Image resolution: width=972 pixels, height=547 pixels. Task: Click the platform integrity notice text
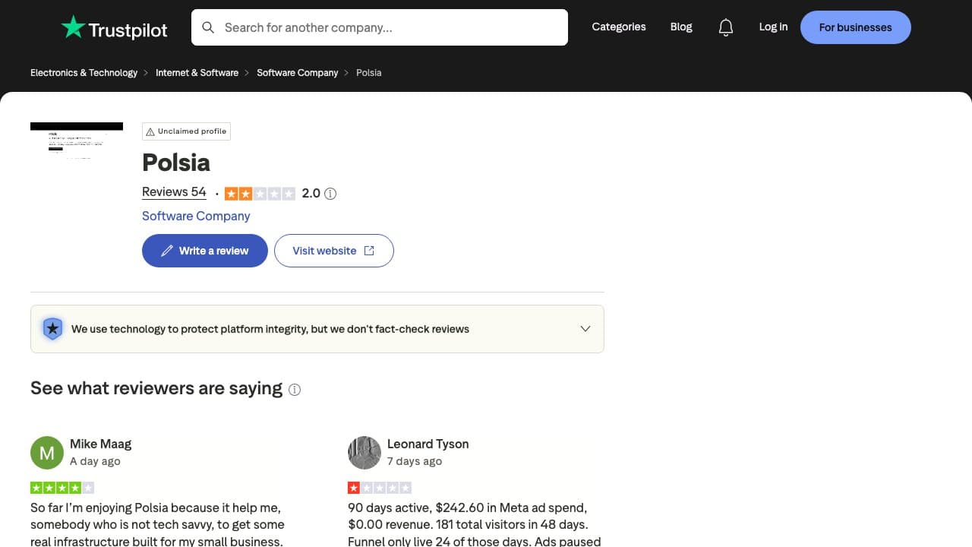click(x=270, y=329)
